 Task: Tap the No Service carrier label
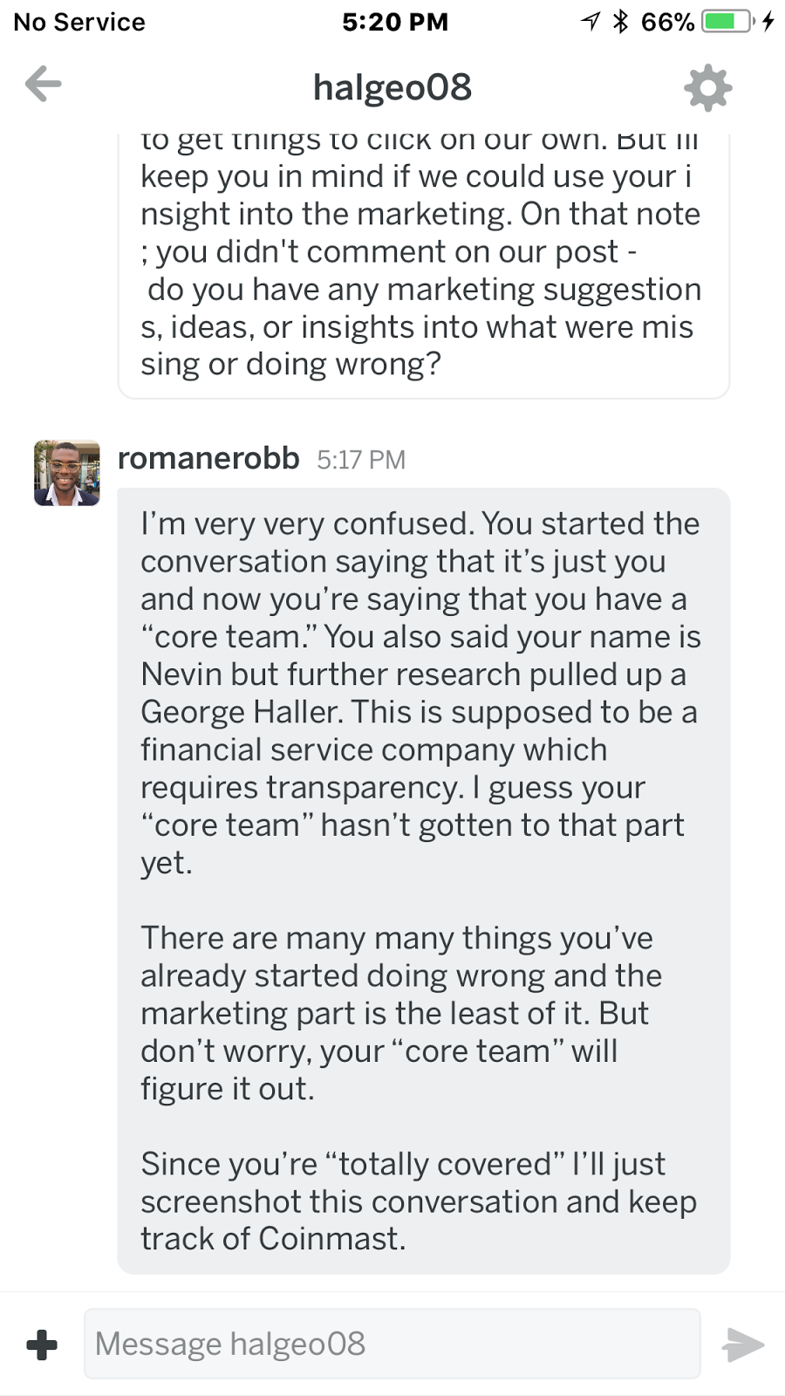tap(79, 22)
